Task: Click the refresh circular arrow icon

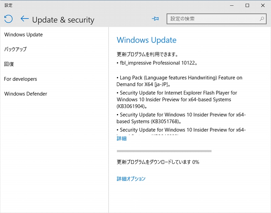Action: pos(8,19)
